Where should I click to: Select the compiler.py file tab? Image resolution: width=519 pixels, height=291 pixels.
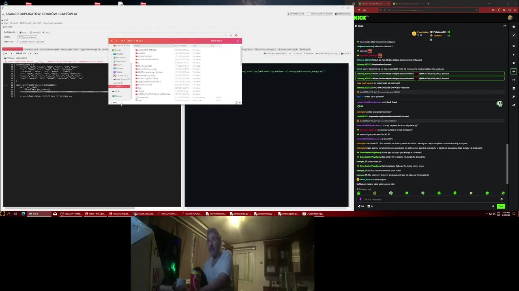tap(30, 49)
